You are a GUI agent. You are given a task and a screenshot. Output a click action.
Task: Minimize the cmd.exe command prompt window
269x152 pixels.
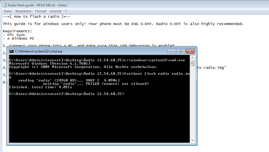(171, 51)
